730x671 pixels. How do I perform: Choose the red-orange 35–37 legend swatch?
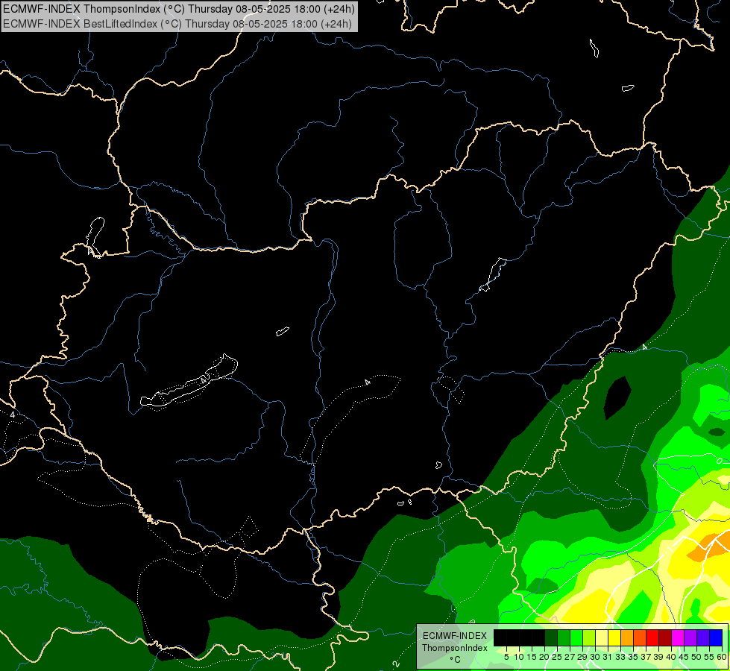click(x=640, y=637)
